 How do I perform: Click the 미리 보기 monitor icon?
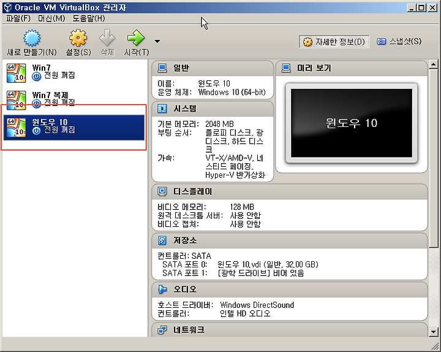tap(286, 68)
